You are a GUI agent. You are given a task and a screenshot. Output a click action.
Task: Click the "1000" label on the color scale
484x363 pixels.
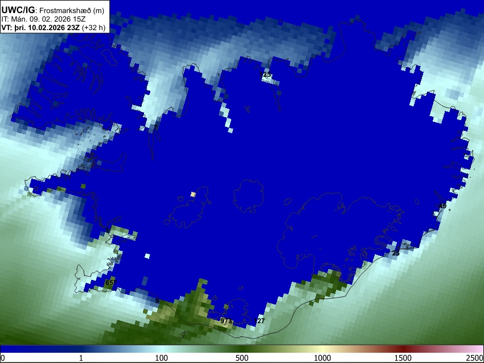click(x=322, y=358)
